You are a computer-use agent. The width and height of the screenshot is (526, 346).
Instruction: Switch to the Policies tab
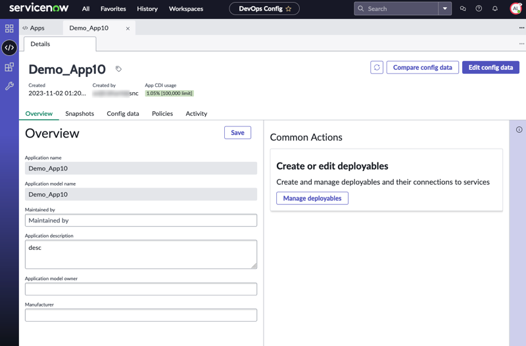(162, 114)
